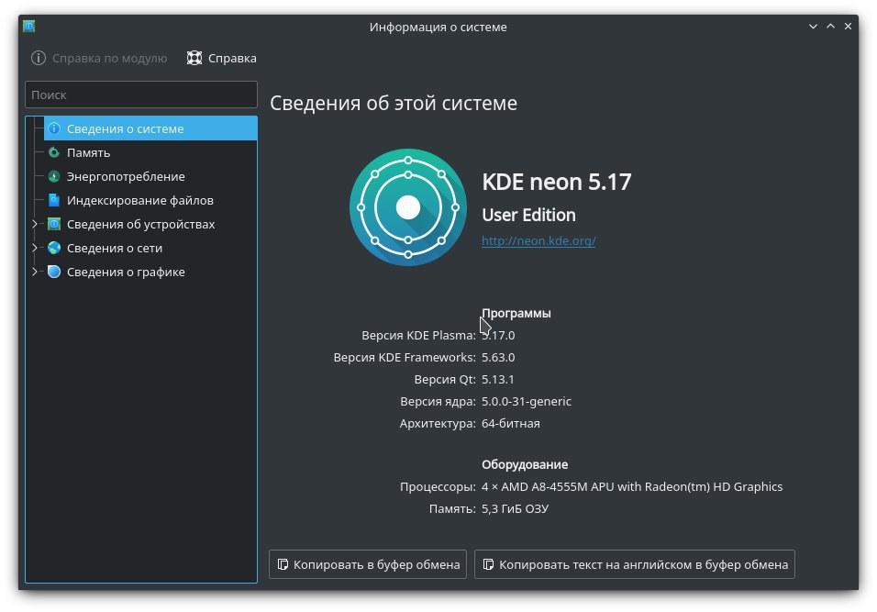Image resolution: width=877 pixels, height=612 pixels.
Task: Click the memory value 5,3 ГиБ ОЗУ
Action: click(x=516, y=508)
